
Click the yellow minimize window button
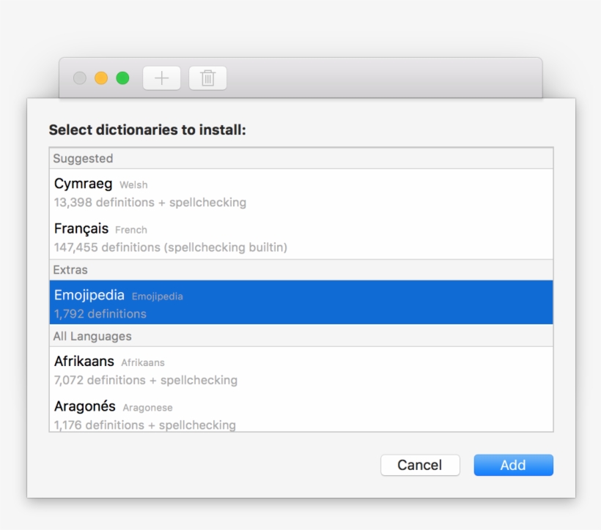(101, 78)
